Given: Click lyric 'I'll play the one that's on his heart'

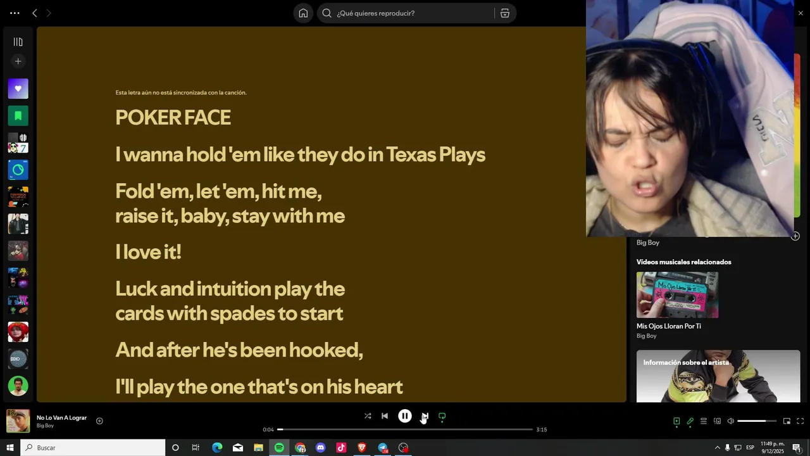Looking at the screenshot, I should click(259, 386).
